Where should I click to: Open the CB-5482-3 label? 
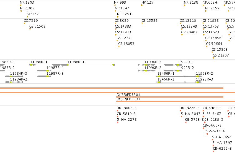(212, 108)
